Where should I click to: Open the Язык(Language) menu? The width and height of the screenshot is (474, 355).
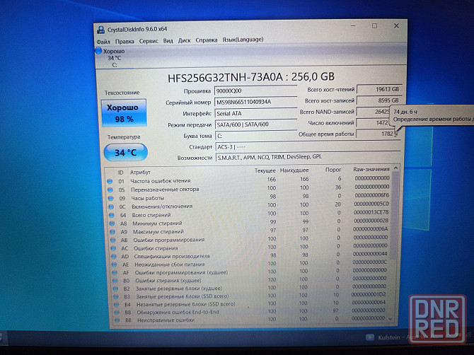pyautogui.click(x=243, y=40)
